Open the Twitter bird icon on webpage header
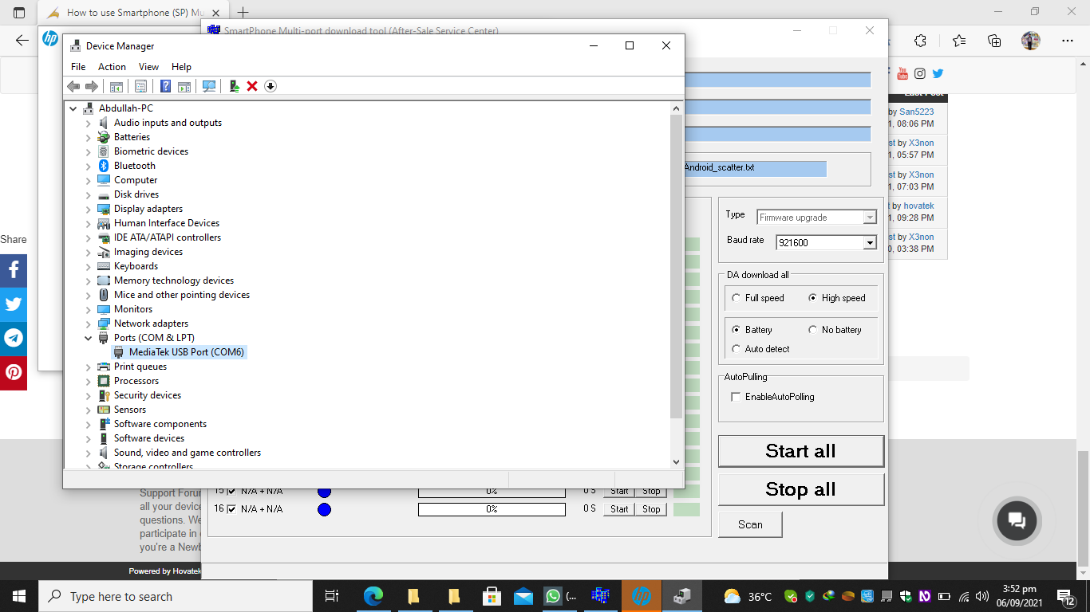Viewport: 1090px width, 612px height. tap(938, 73)
